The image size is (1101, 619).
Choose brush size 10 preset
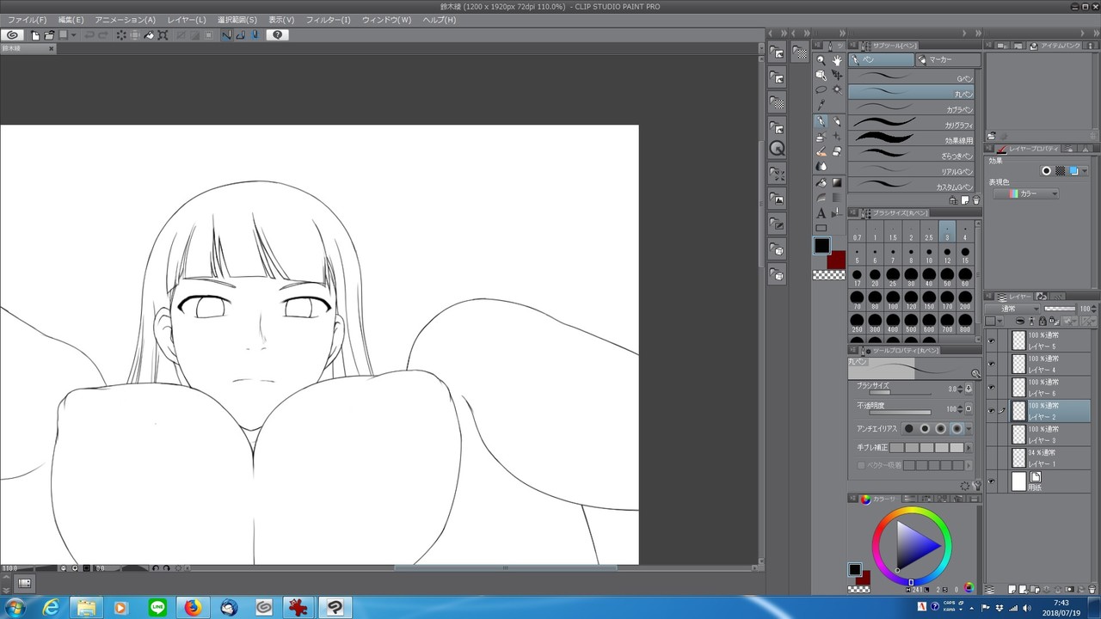[929, 255]
